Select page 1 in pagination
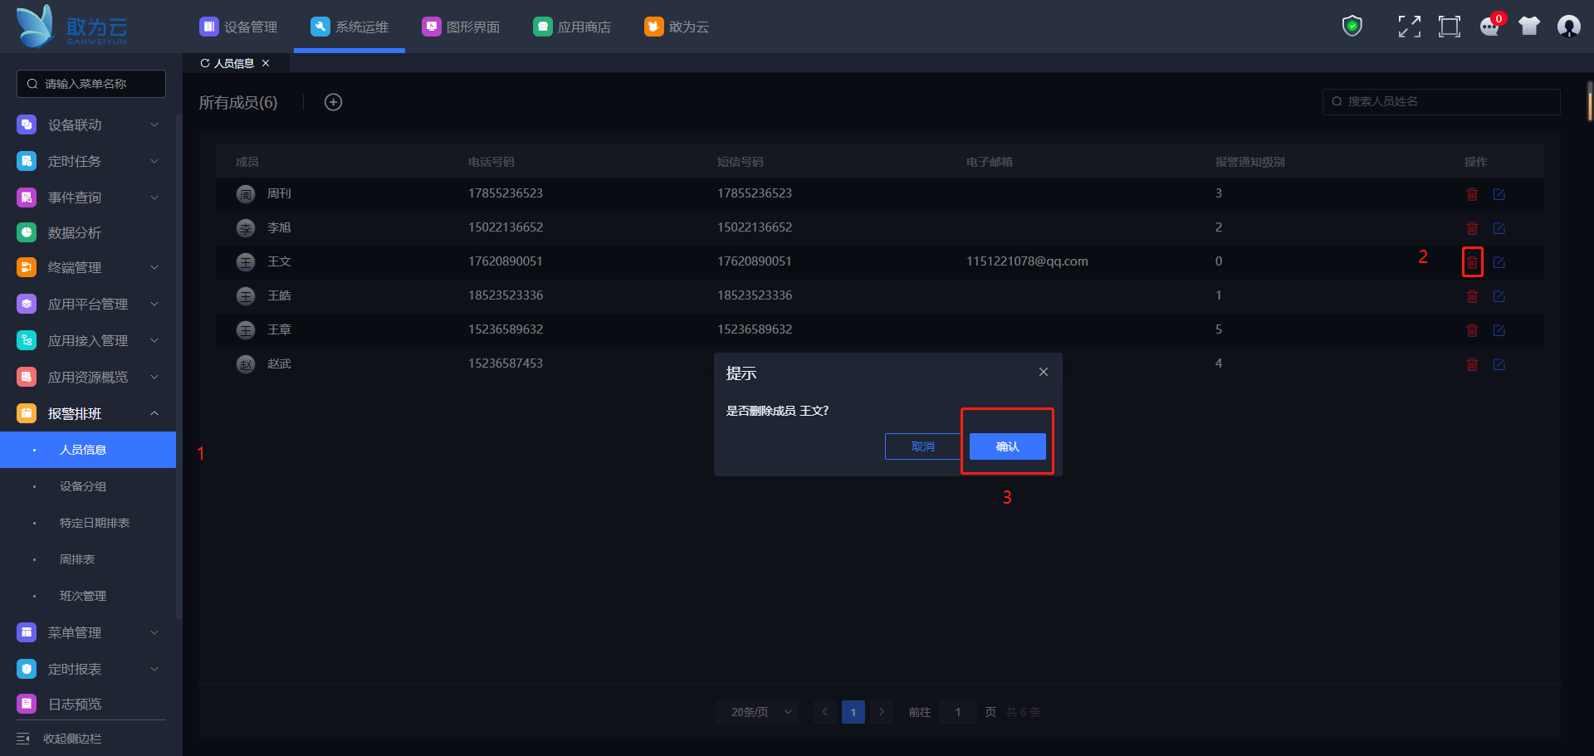 (x=853, y=712)
